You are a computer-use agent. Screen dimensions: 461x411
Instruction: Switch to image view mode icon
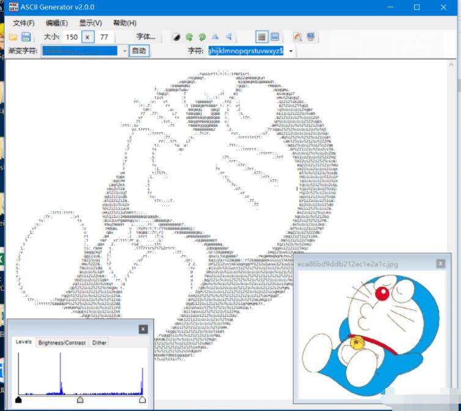(275, 37)
